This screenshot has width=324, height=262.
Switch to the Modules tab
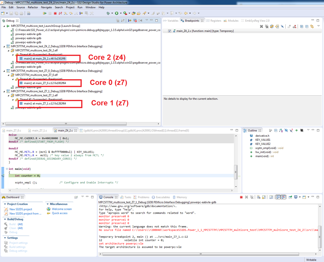click(231, 21)
